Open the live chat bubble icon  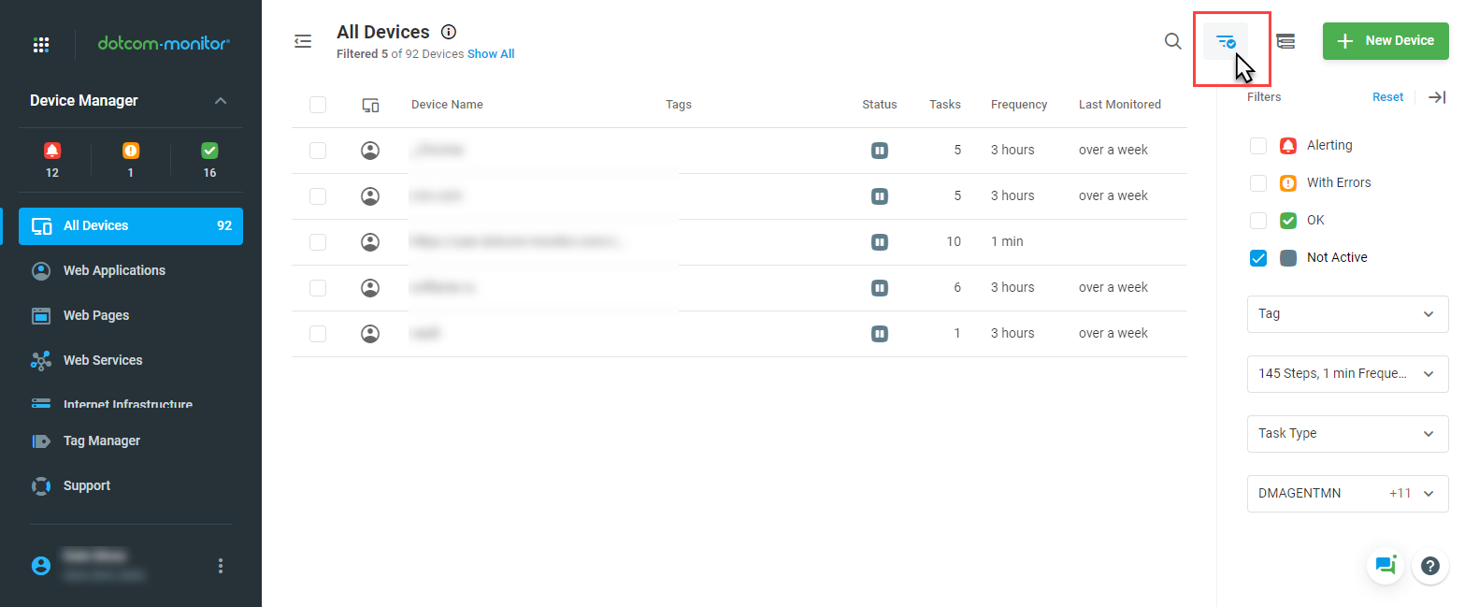pyautogui.click(x=1385, y=565)
